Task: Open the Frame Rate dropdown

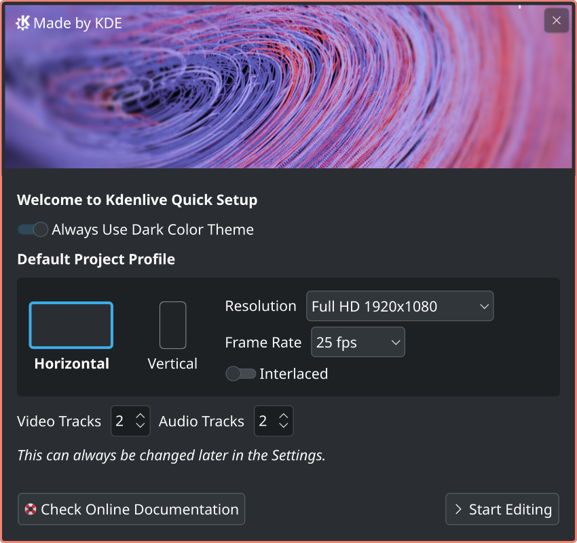Action: tap(358, 342)
